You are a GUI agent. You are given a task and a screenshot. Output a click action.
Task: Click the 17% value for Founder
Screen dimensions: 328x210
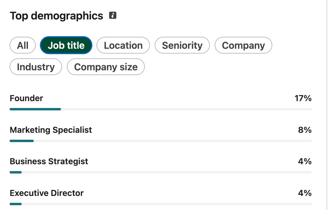tap(303, 98)
